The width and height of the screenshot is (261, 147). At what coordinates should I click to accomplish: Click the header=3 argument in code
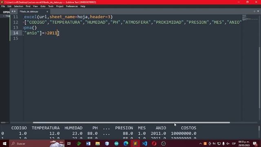point(100,17)
